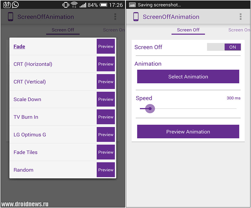This screenshot has width=251, height=208.
Task: Switch to the Screen On tab in the left screen
Action: tap(114, 30)
